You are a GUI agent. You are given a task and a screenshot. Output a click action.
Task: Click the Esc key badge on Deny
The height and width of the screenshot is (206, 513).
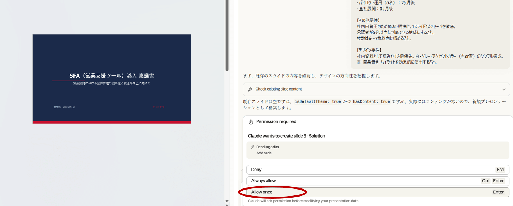pos(500,170)
